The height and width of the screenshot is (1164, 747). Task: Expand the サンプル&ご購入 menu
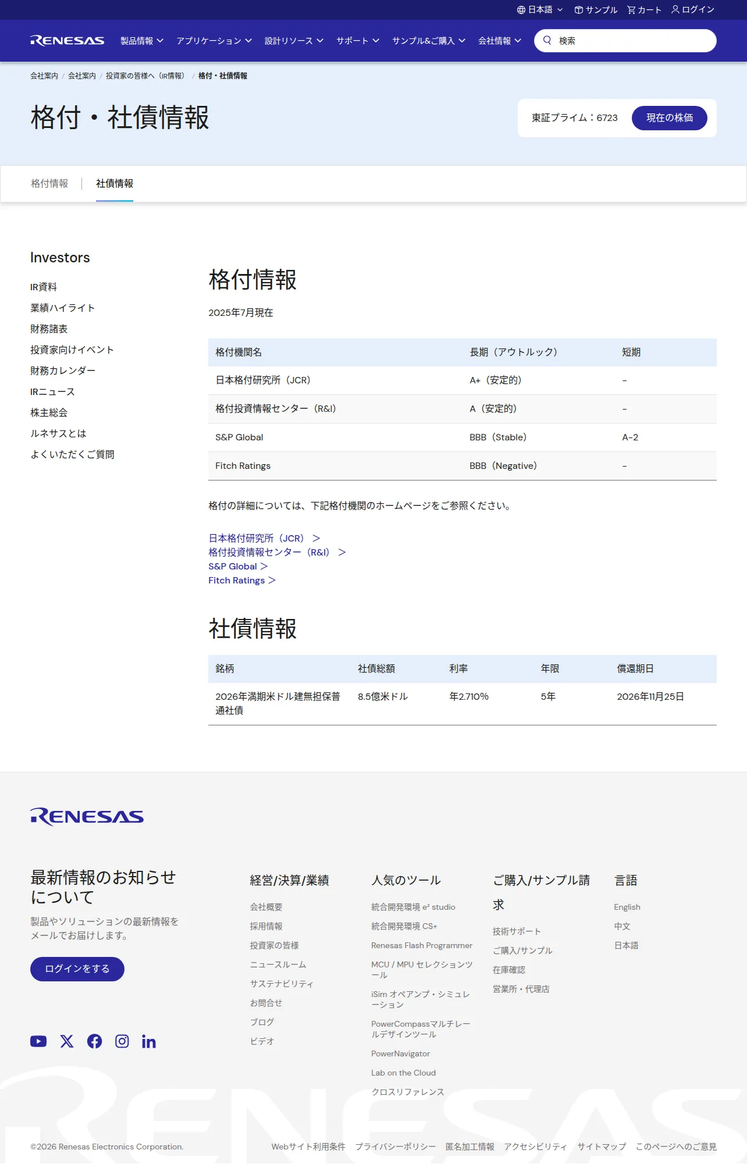pyautogui.click(x=429, y=41)
